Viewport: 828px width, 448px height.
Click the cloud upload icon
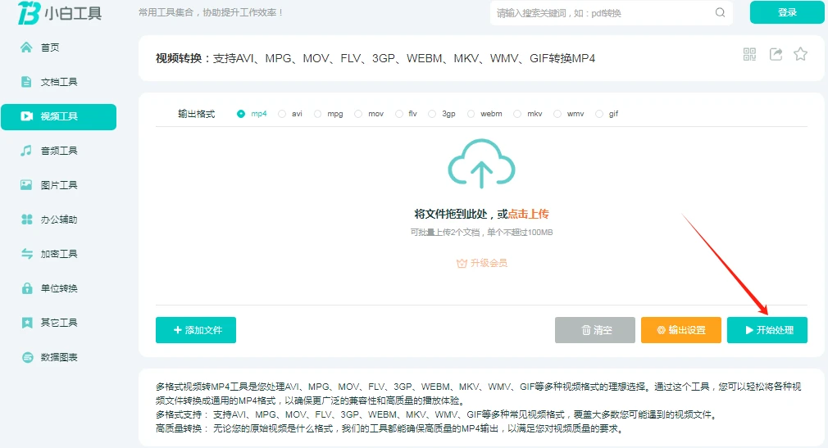[481, 164]
